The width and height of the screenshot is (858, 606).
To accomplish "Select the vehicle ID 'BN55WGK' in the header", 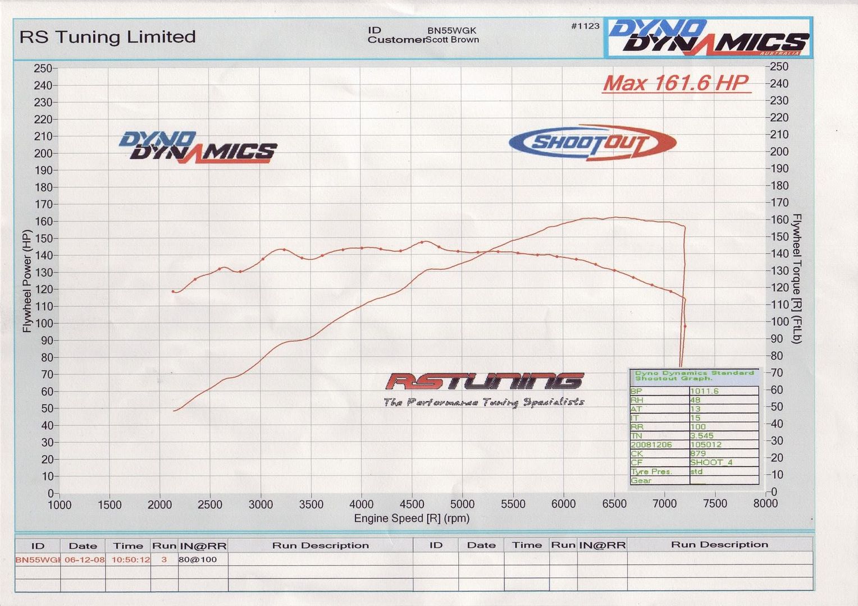I will 451,31.
